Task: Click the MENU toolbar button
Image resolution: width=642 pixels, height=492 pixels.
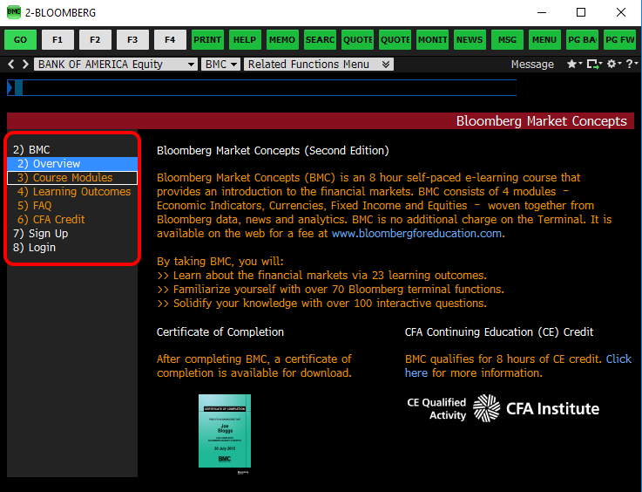Action: coord(544,40)
